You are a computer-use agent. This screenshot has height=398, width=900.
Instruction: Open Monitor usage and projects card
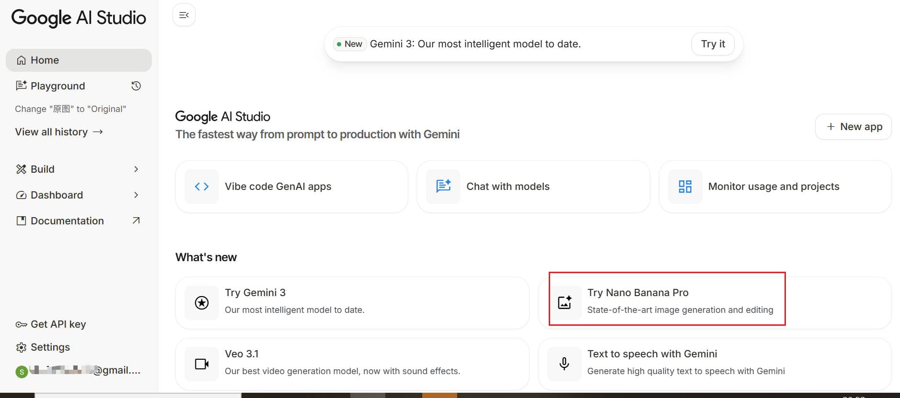[x=775, y=187]
